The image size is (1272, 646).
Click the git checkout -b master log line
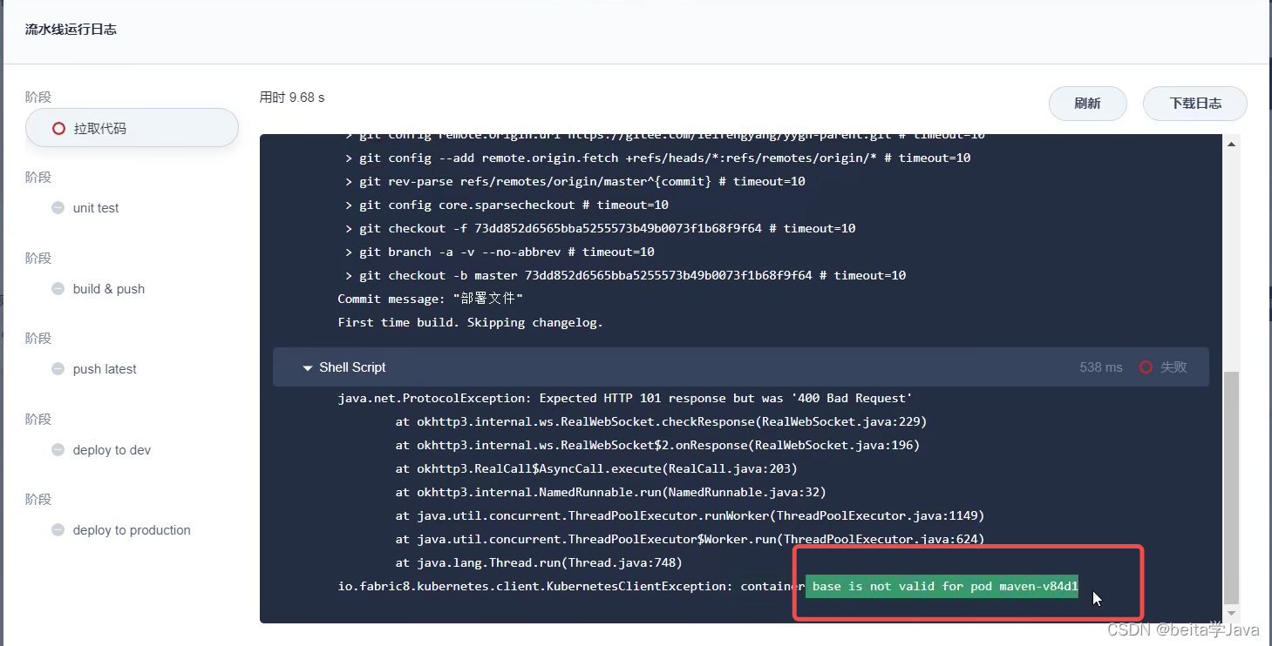pos(625,275)
